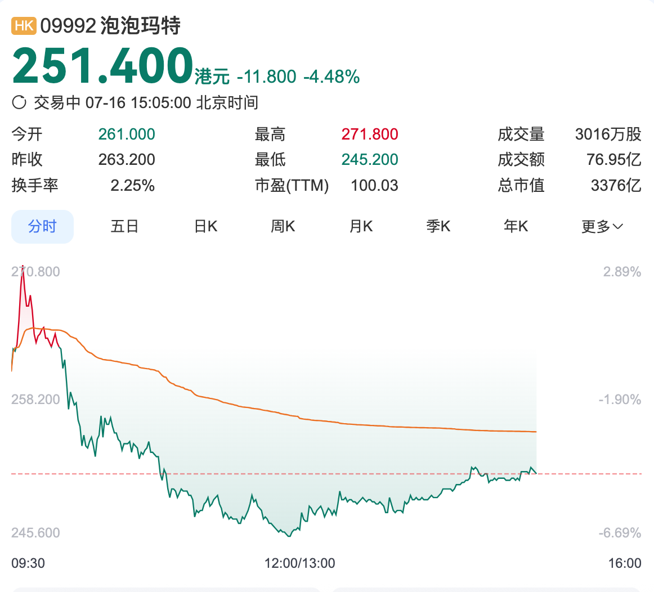Switch to the 年K yearly chart tab
Image resolution: width=654 pixels, height=592 pixels.
pos(515,226)
